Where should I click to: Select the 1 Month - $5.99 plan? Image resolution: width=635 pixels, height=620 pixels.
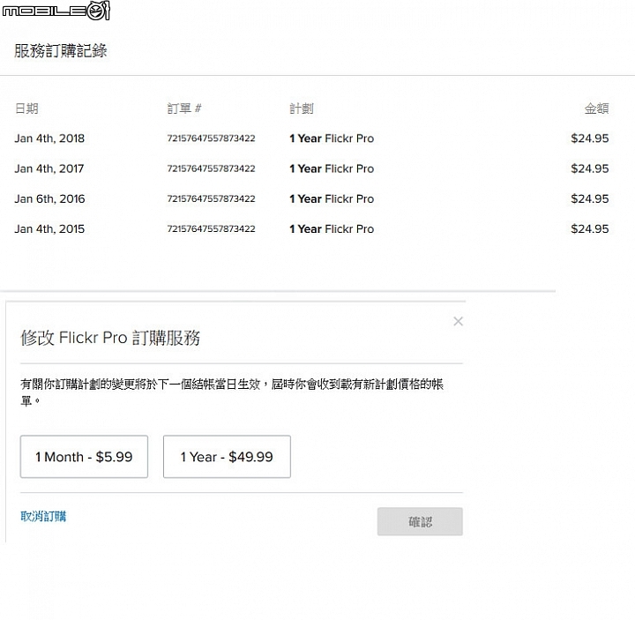click(84, 456)
